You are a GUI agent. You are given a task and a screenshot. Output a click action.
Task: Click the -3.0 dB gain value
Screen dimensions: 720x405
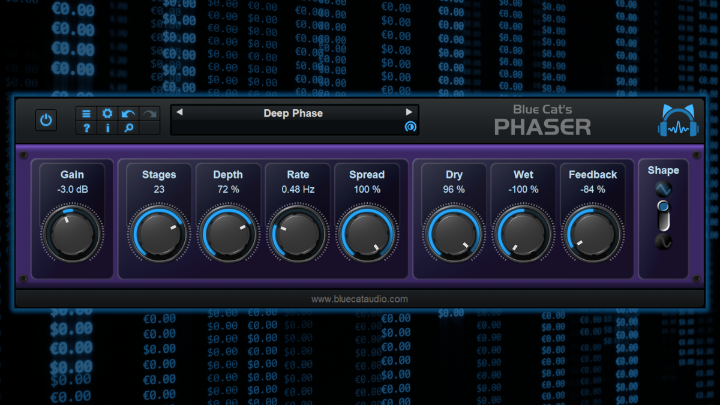pos(72,190)
